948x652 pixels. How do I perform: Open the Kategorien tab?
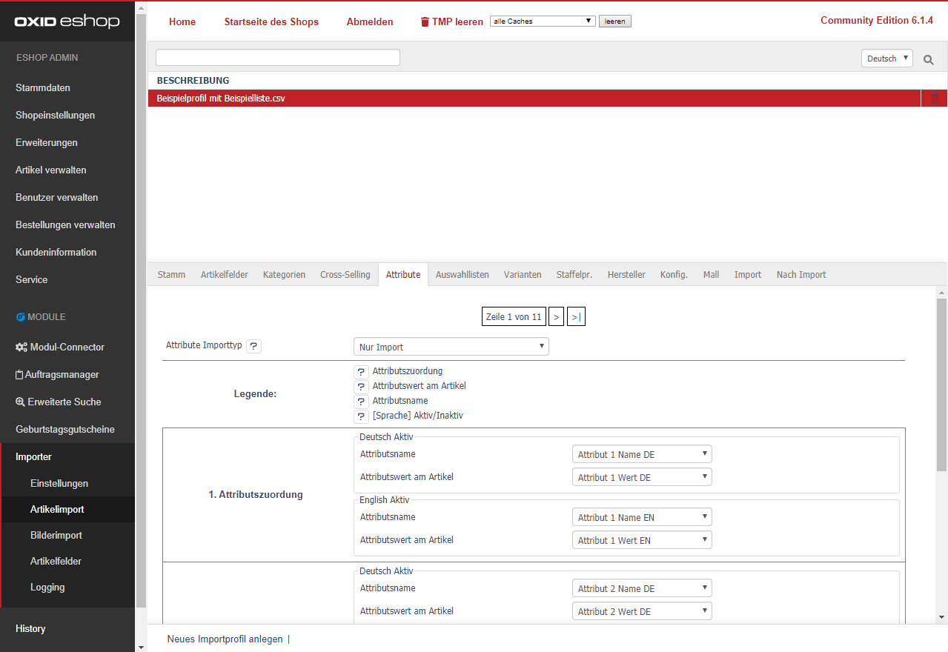pyautogui.click(x=284, y=275)
